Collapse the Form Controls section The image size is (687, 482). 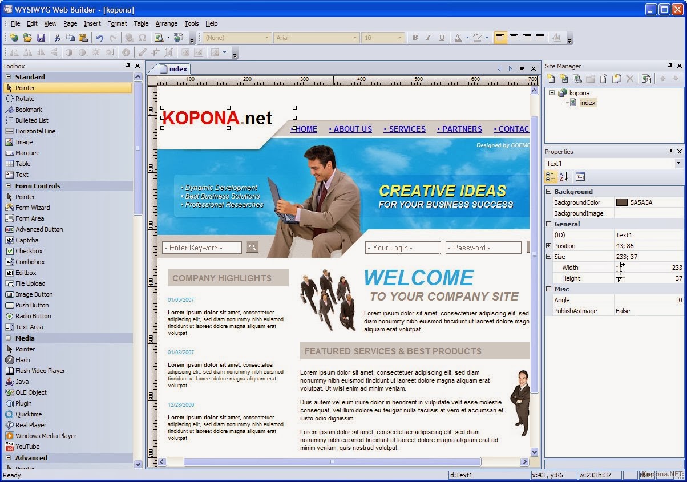pos(9,186)
